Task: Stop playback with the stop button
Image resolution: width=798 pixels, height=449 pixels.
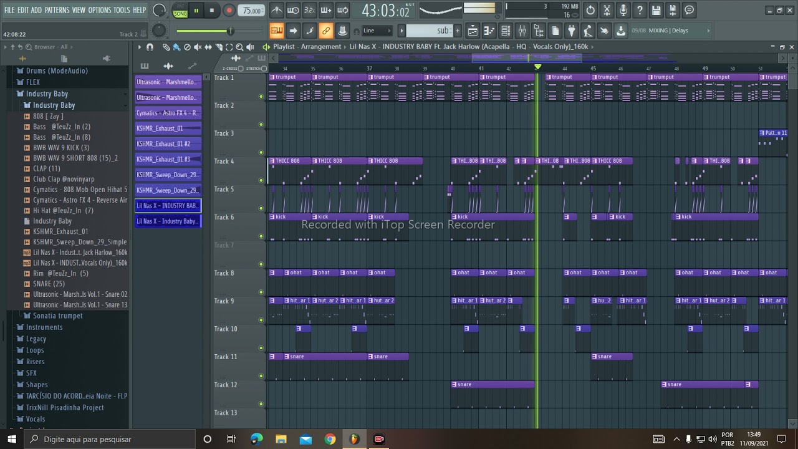Action: point(212,11)
